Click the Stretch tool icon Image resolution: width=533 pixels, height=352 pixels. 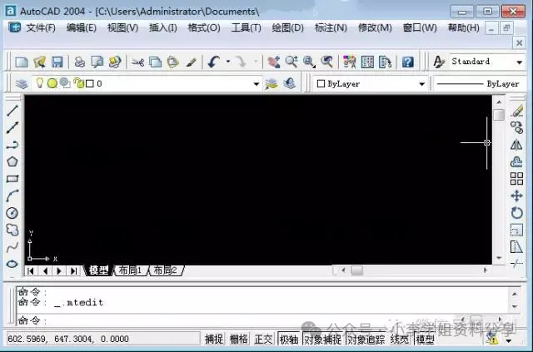516,247
